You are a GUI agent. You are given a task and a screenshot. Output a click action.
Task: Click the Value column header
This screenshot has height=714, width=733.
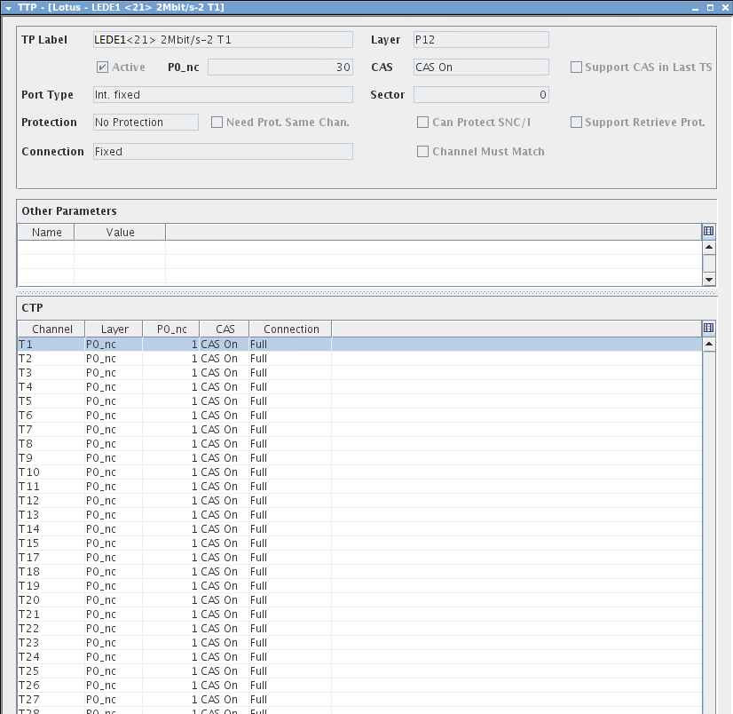120,232
